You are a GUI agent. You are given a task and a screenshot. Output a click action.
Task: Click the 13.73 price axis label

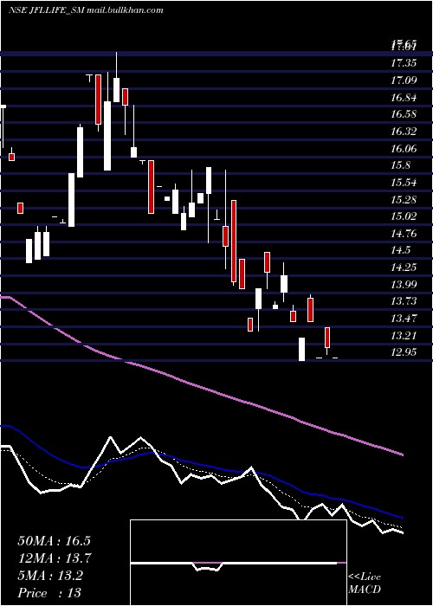[x=404, y=301]
